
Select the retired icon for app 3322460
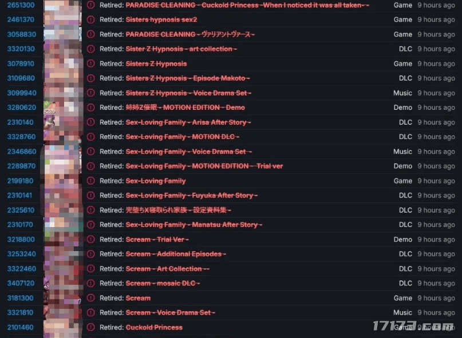(91, 269)
